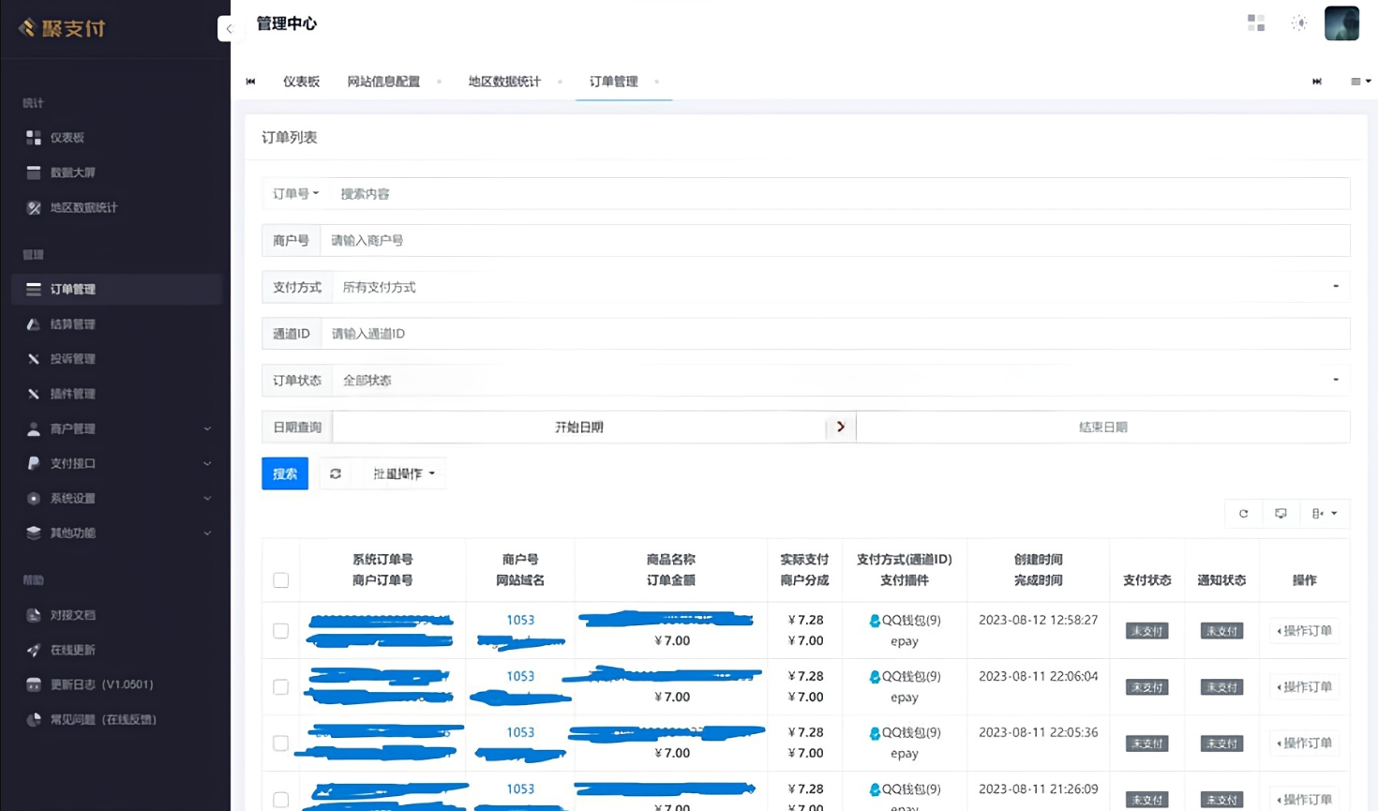Check the row dated 2023-08-11 22:05:36
The height and width of the screenshot is (811, 1378).
click(280, 743)
